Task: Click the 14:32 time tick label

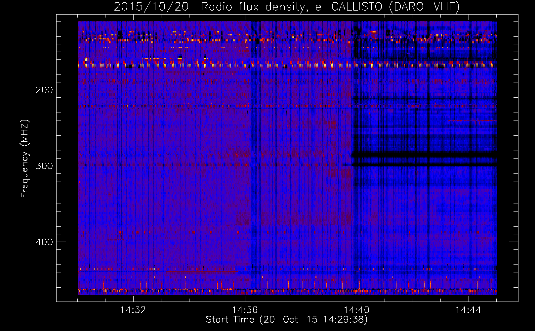Action: tap(133, 310)
